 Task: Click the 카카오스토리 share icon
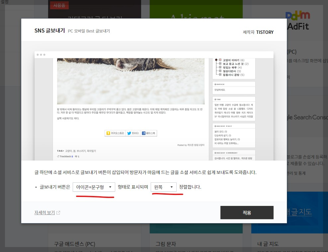coord(108,133)
